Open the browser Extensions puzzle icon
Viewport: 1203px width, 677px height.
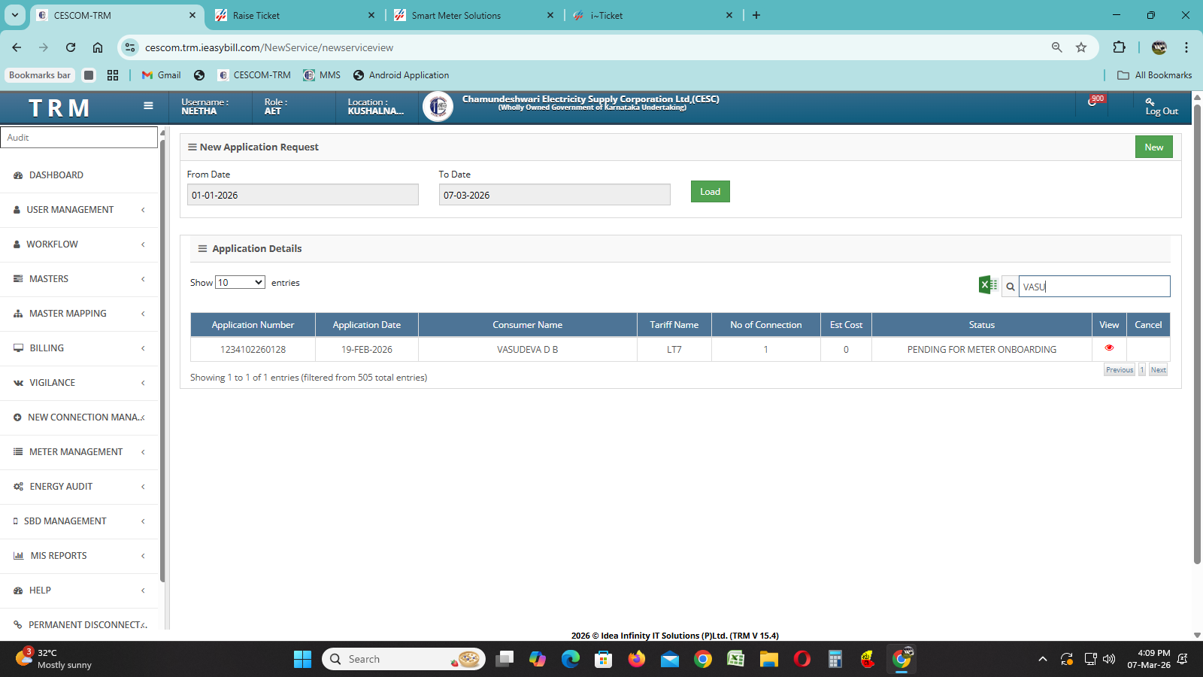pos(1119,47)
